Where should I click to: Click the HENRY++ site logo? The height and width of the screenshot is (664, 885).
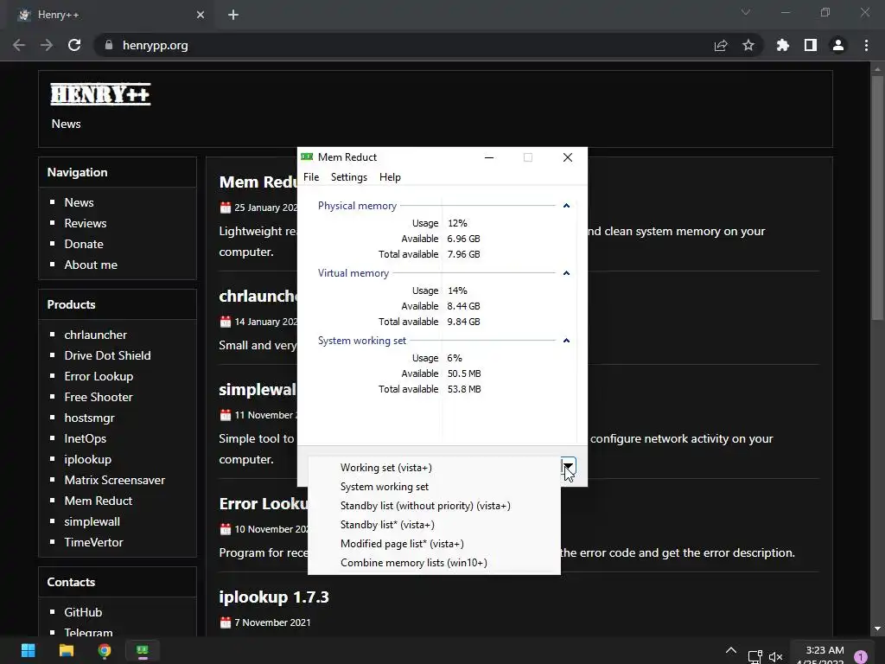coord(100,93)
